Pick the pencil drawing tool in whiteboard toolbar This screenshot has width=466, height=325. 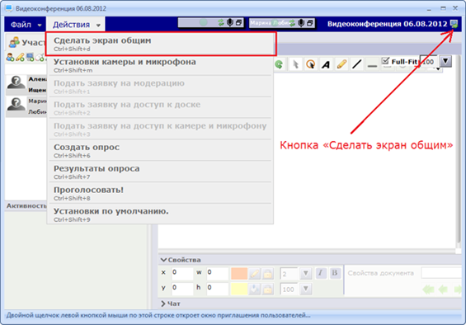[x=341, y=64]
